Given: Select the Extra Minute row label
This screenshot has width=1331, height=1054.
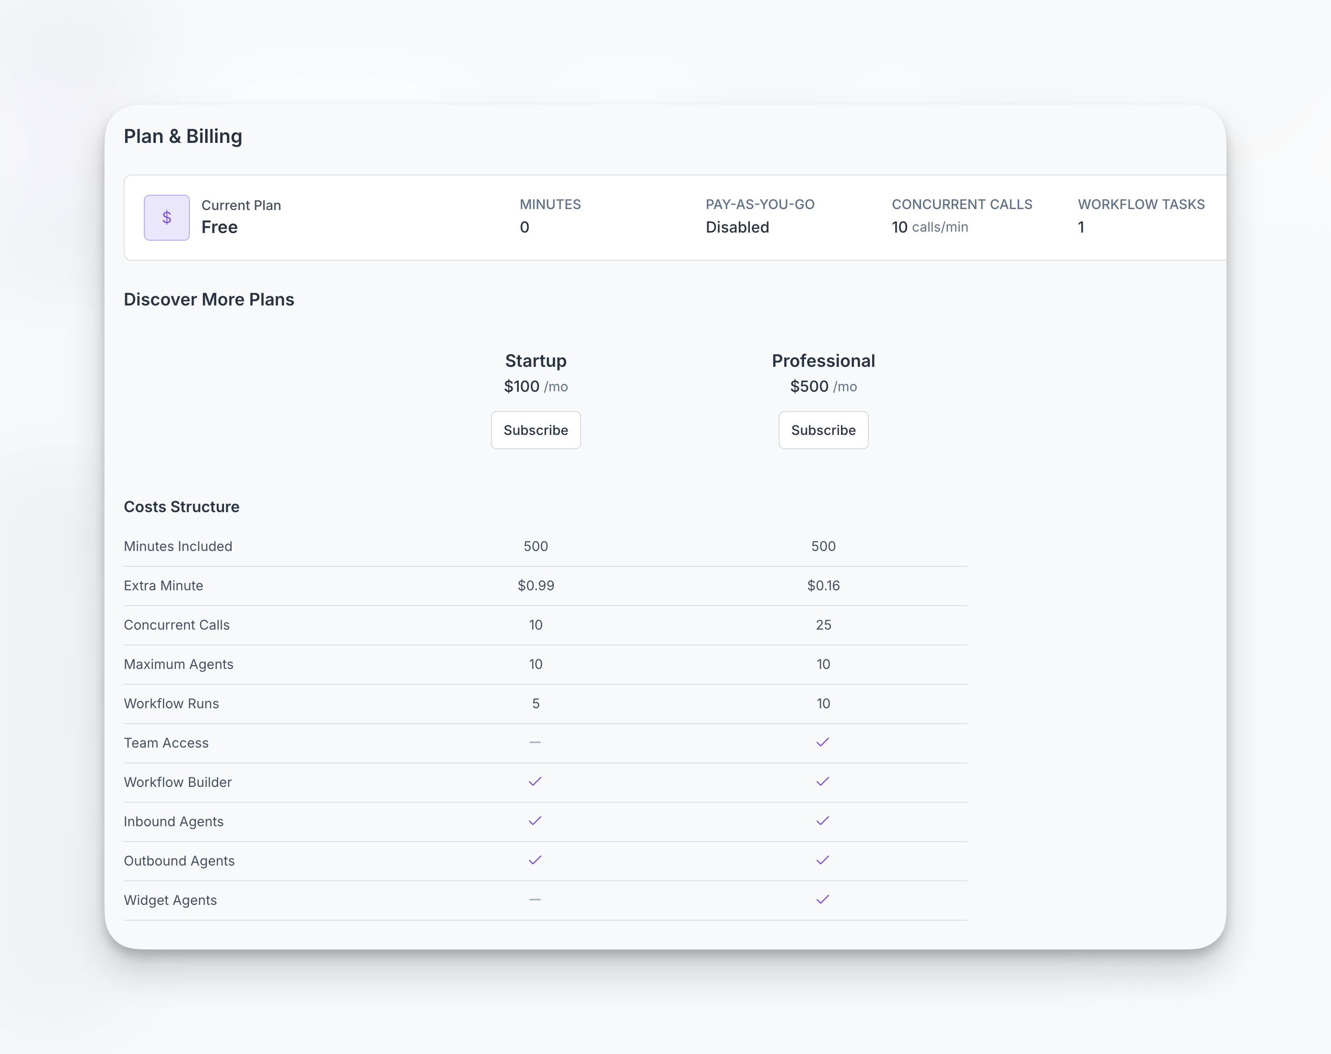Looking at the screenshot, I should (163, 586).
